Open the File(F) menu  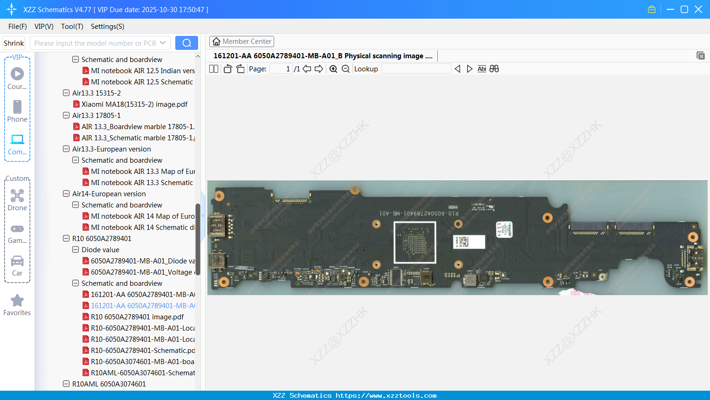pos(18,27)
